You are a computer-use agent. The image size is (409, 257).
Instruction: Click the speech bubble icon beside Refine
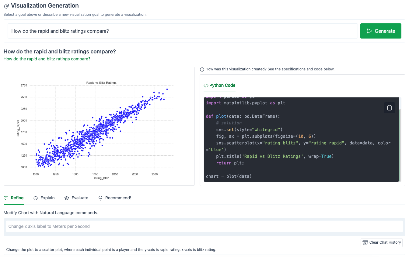pyautogui.click(x=6, y=198)
